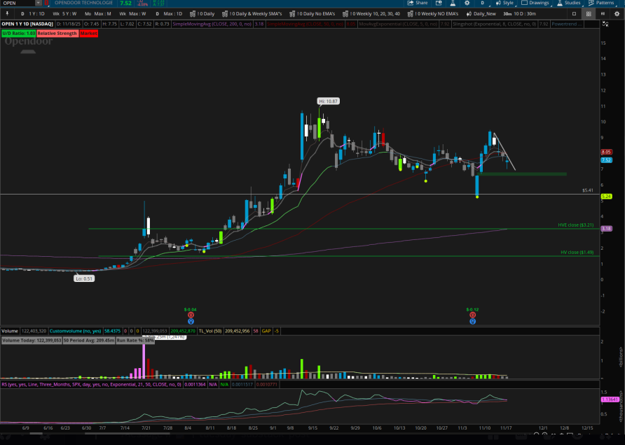Click the HVE close ($3.21) line label
The width and height of the screenshot is (625, 445).
(575, 225)
